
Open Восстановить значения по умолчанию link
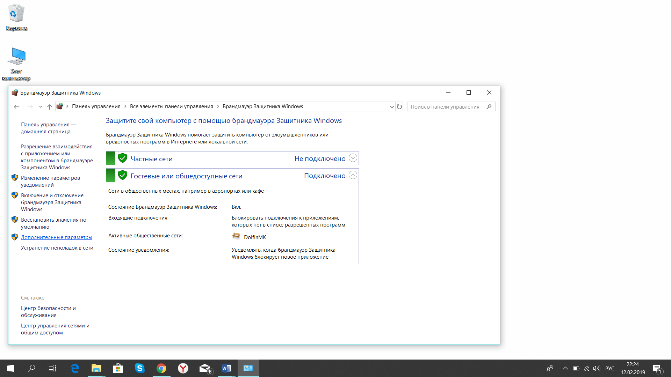click(x=53, y=223)
